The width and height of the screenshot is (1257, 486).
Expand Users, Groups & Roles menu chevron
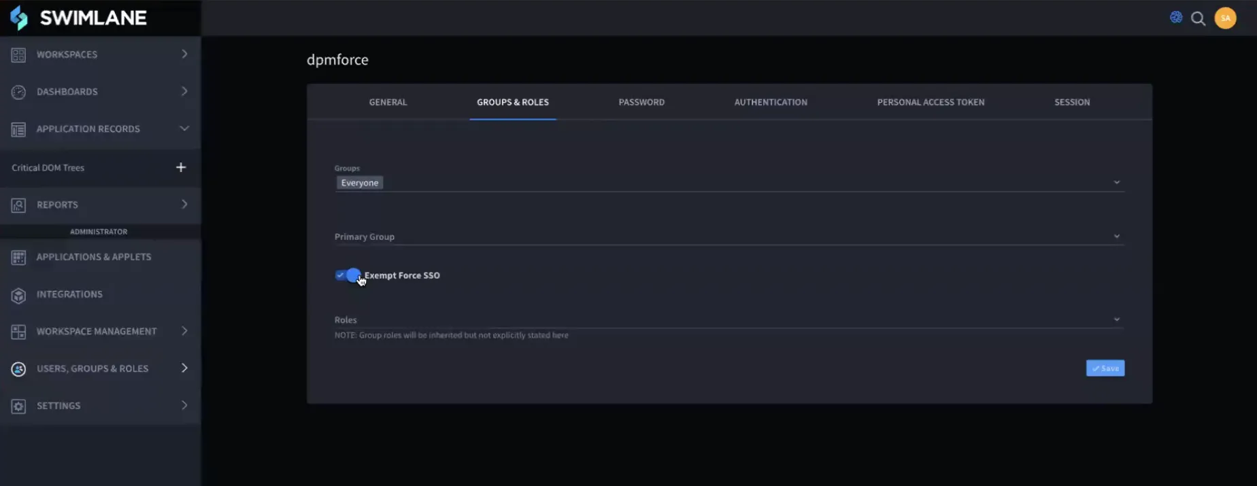[x=184, y=368]
